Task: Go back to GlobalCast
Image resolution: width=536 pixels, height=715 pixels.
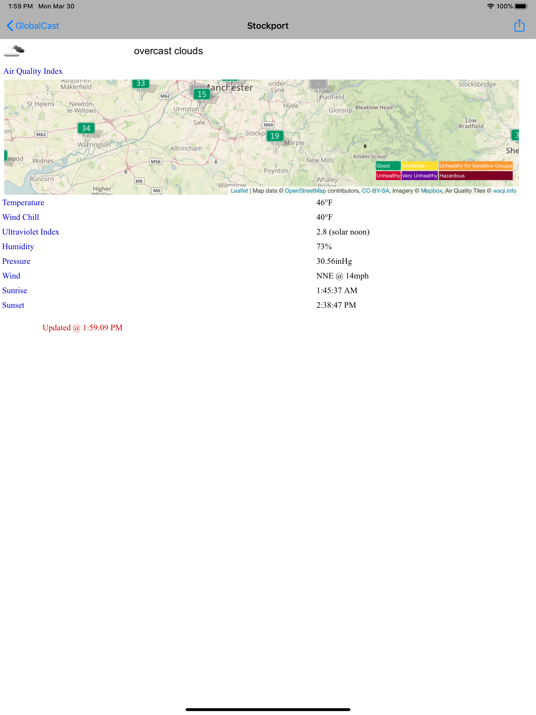Action: [x=33, y=26]
